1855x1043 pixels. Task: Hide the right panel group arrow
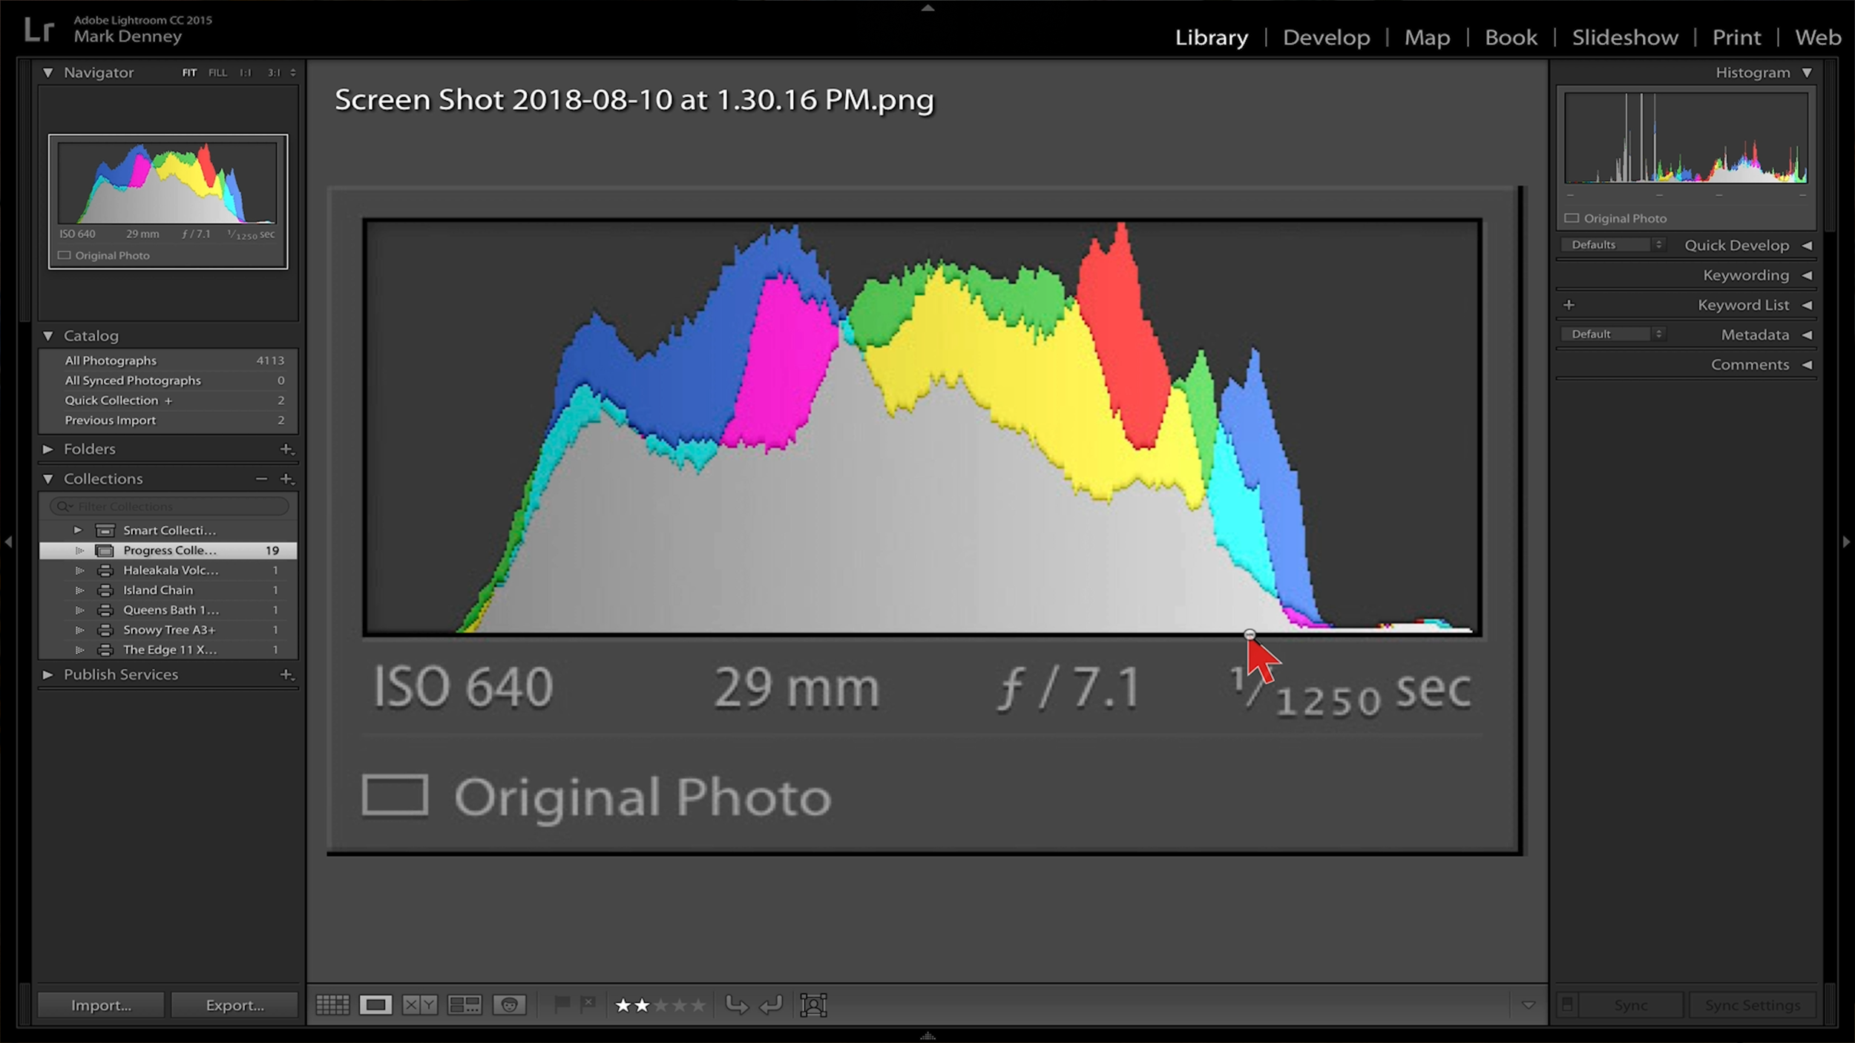click(1846, 542)
